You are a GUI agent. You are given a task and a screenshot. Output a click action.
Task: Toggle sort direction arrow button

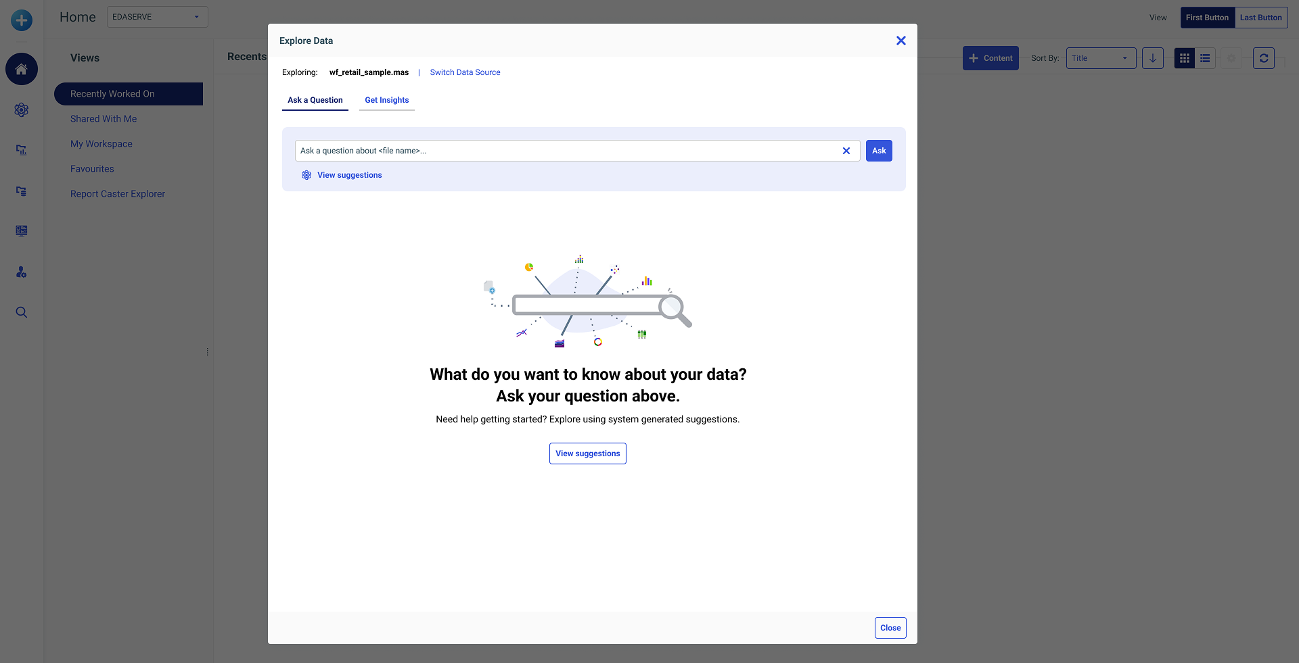click(1153, 58)
